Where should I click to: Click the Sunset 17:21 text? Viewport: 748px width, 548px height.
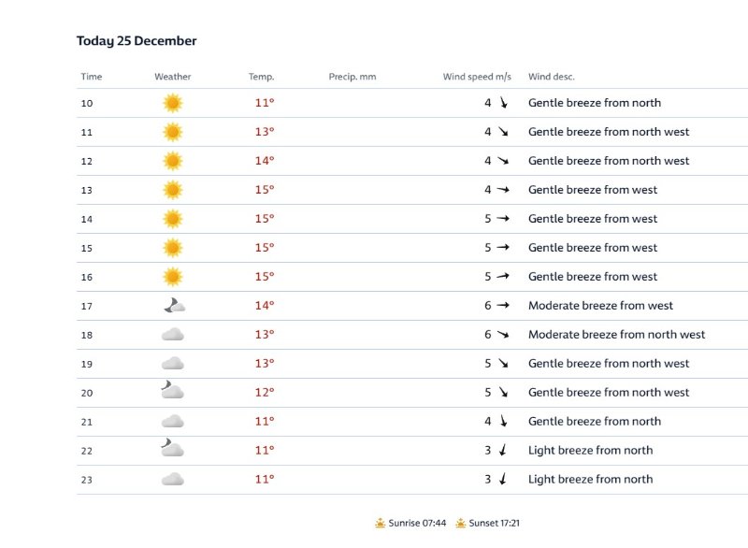click(x=495, y=523)
